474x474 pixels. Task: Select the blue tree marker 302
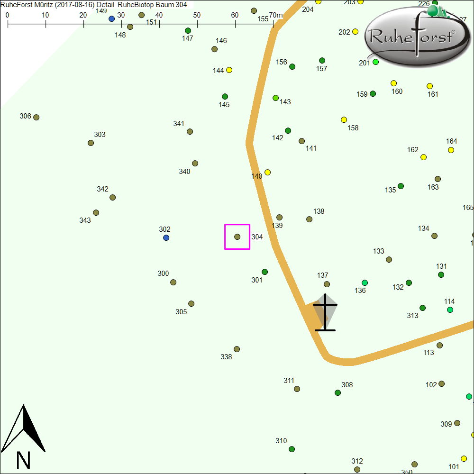click(x=166, y=237)
